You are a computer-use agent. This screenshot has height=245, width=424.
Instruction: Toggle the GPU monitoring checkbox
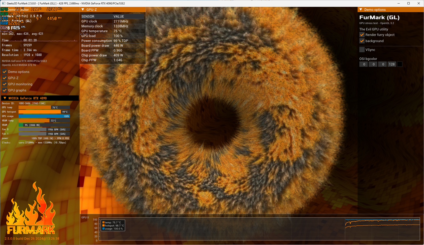[x=4, y=84]
